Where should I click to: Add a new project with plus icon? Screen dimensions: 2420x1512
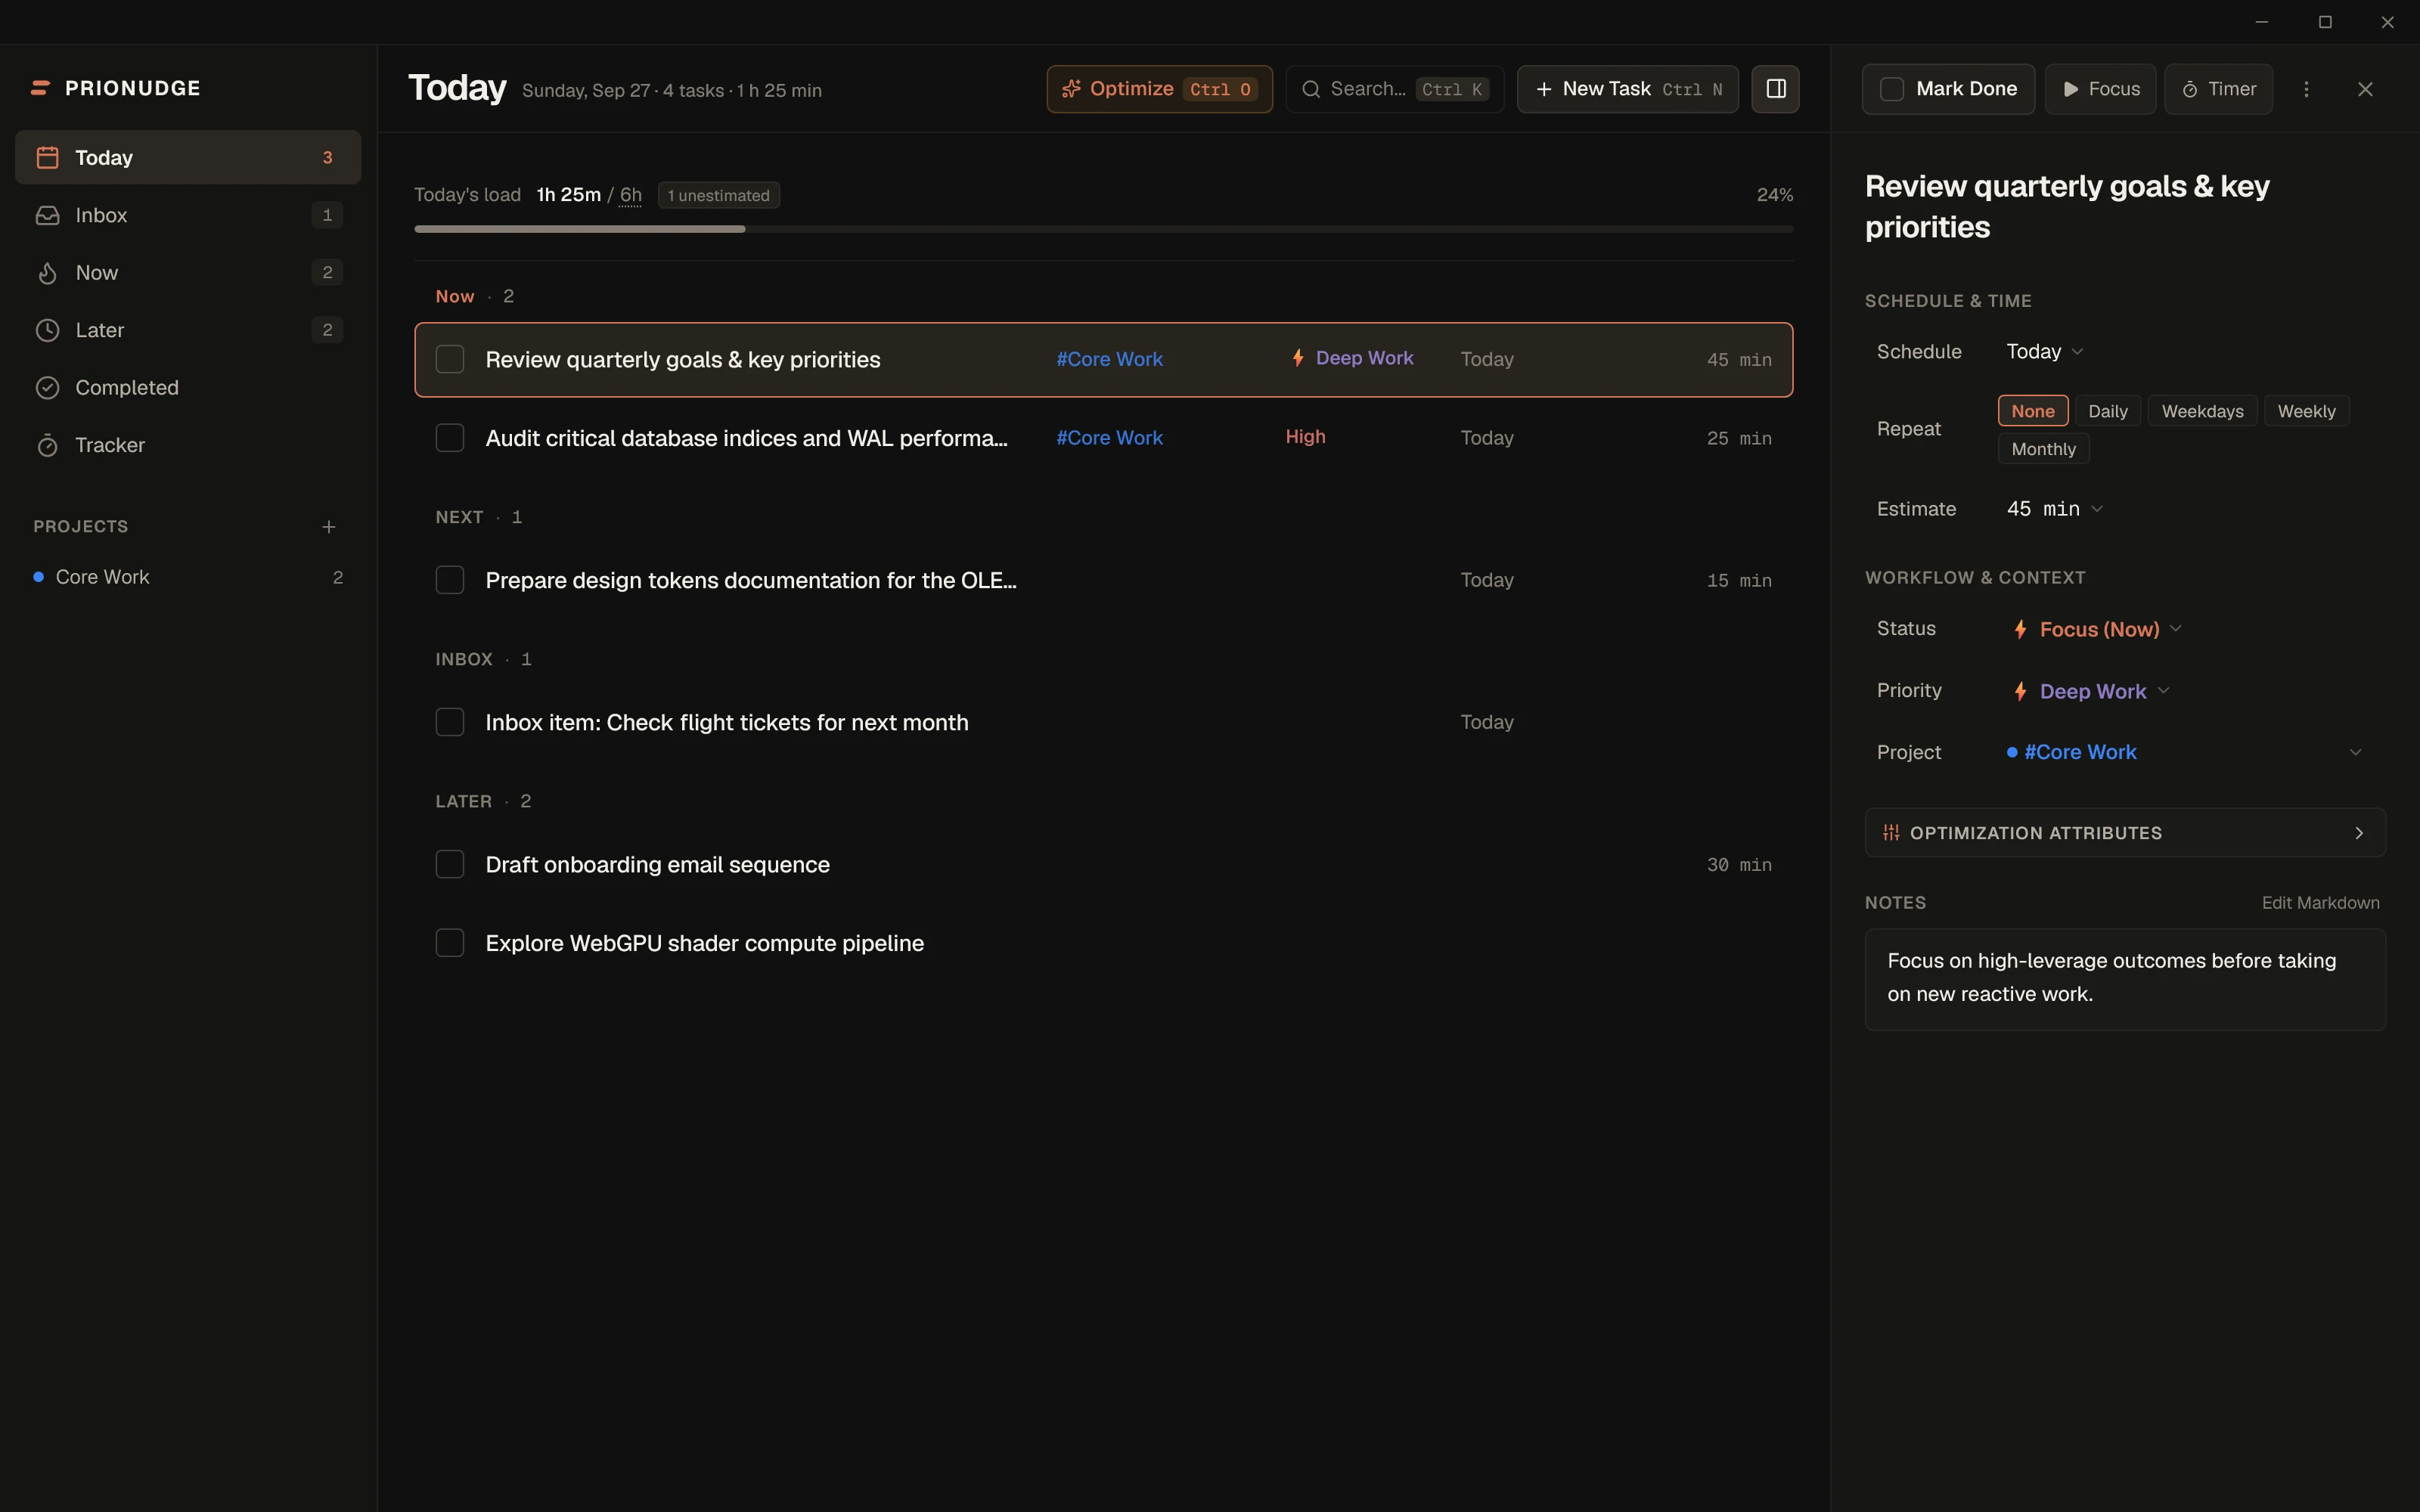328,527
